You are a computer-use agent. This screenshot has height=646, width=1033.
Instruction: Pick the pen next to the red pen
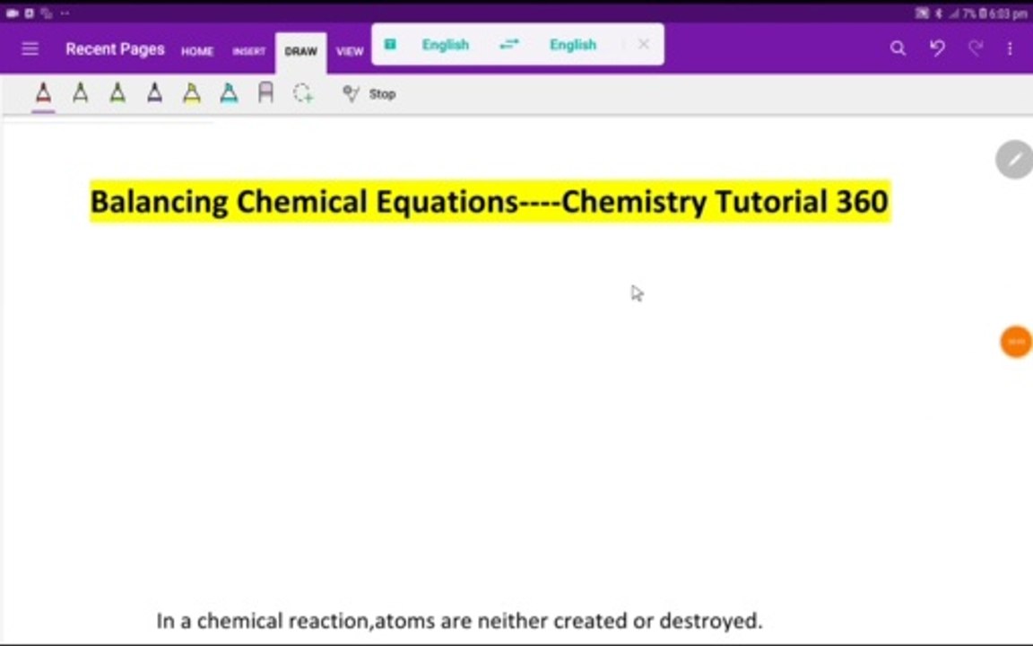81,93
